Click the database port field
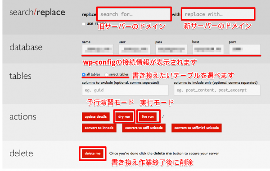Screen dimensions: 270x171 pyautogui.click(x=245, y=49)
